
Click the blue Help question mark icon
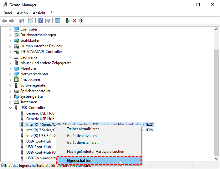(x=41, y=21)
